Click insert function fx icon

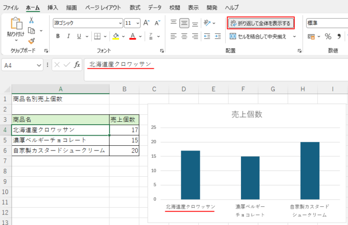tap(77, 65)
